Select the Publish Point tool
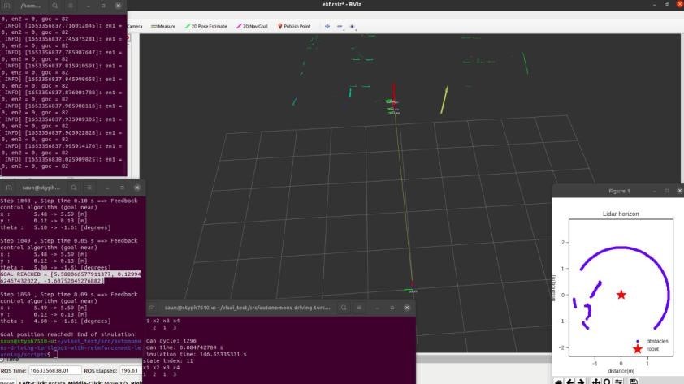 295,26
